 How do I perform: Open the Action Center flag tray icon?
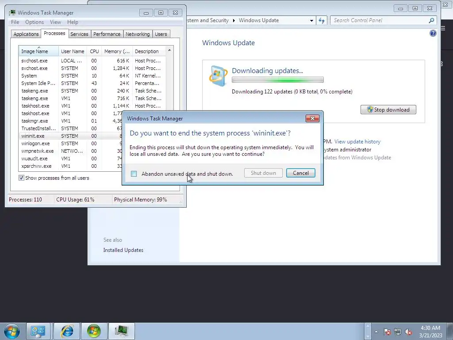[x=387, y=332]
